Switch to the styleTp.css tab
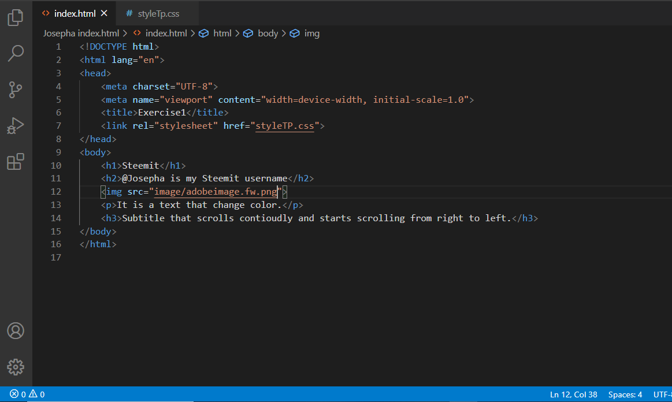672x402 pixels. tap(158, 14)
